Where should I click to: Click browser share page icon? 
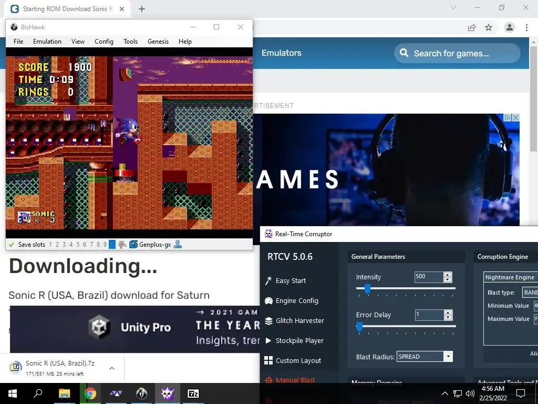point(472,27)
